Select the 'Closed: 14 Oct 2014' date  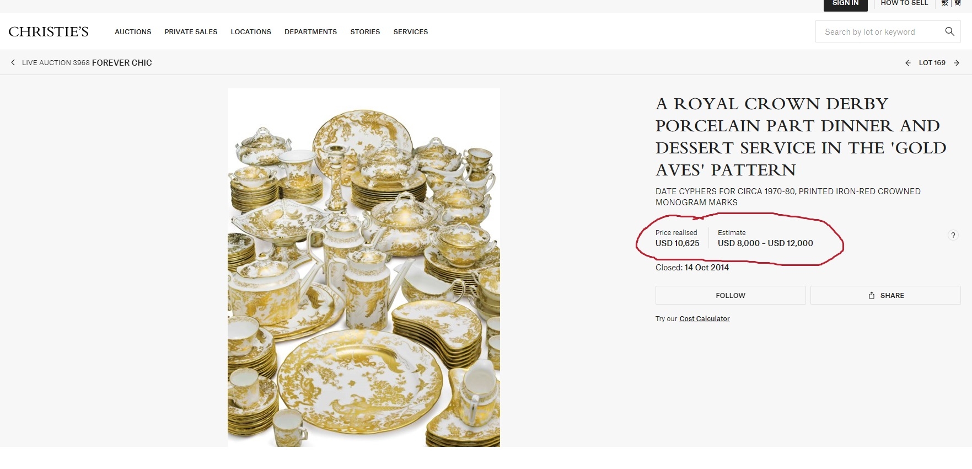tap(692, 268)
